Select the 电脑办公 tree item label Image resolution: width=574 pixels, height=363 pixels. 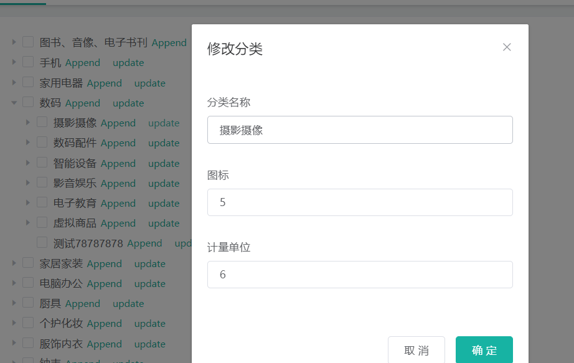tap(61, 283)
